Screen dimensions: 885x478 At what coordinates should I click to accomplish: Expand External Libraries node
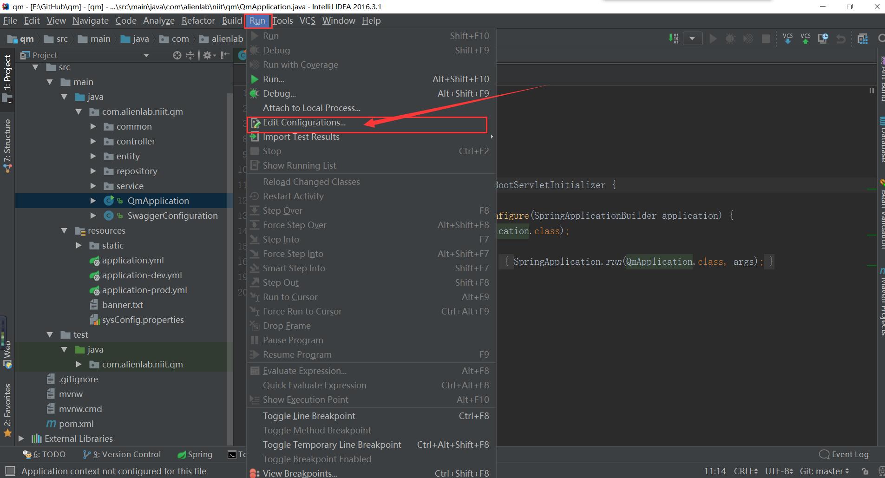click(x=21, y=439)
